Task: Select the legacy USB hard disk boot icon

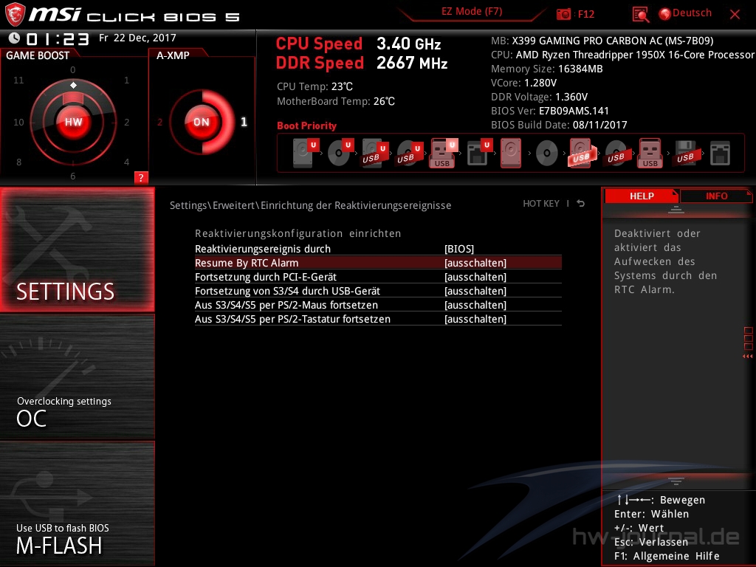Action: point(582,153)
